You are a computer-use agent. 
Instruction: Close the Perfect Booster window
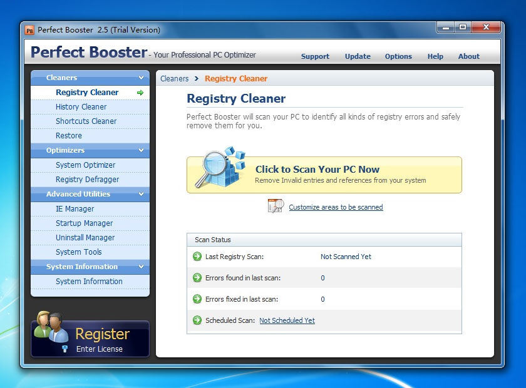coord(486,28)
